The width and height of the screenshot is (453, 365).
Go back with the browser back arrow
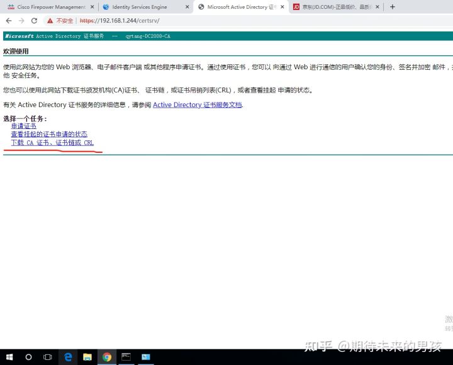pyautogui.click(x=9, y=21)
